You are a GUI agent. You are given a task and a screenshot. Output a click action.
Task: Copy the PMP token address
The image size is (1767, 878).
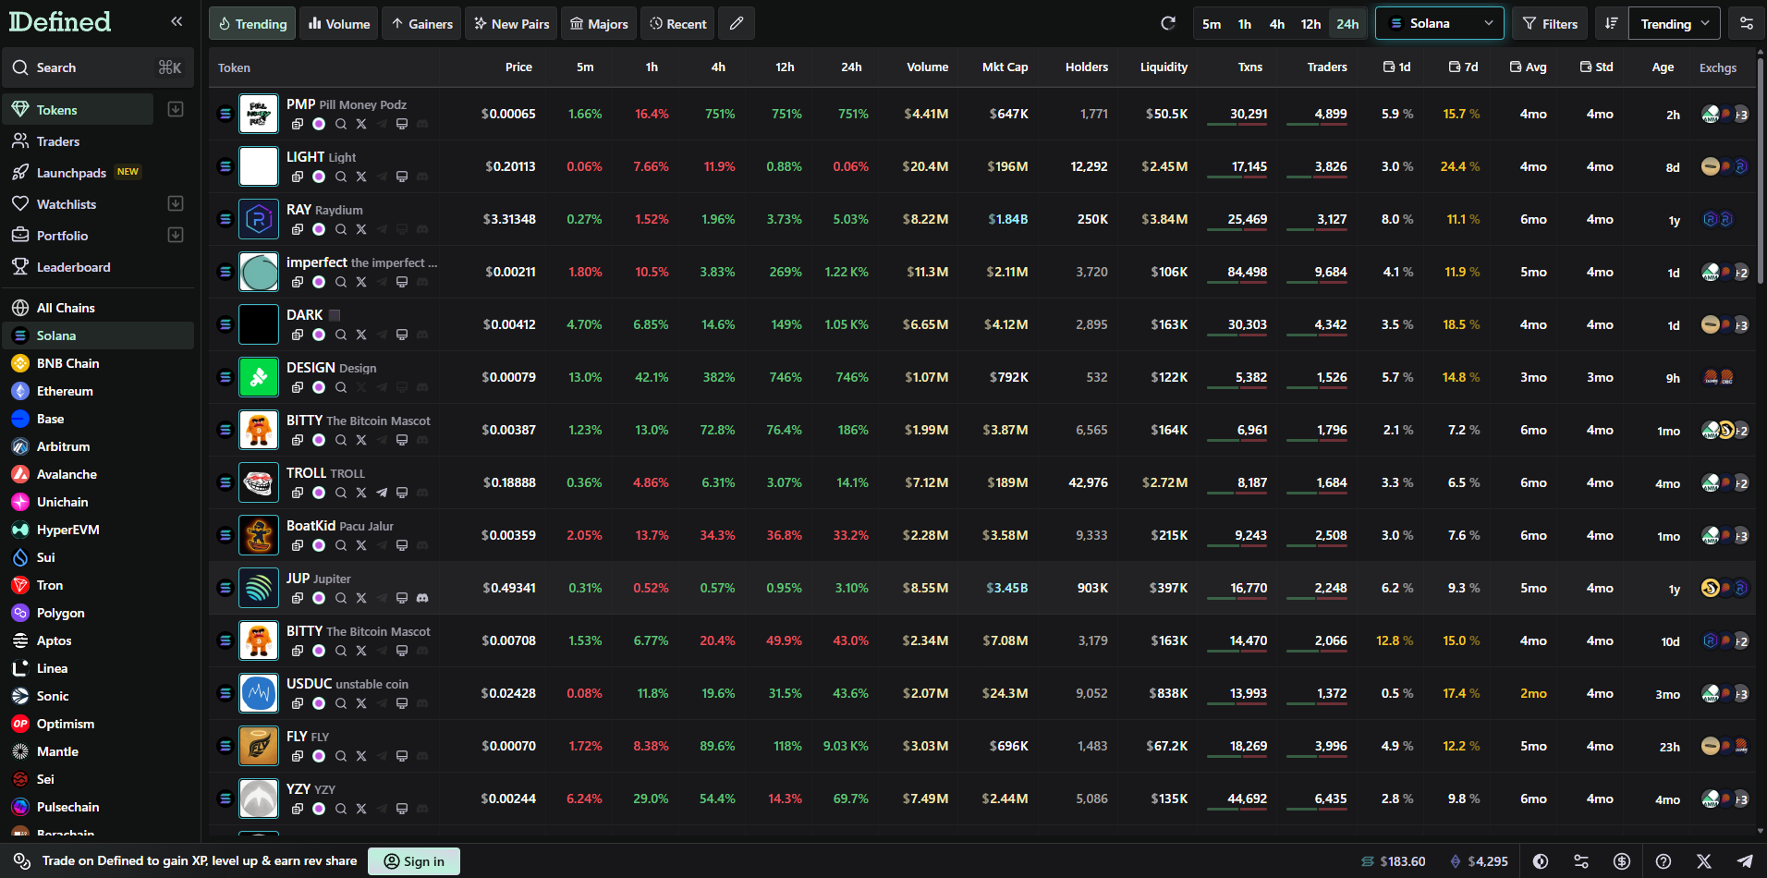point(298,124)
